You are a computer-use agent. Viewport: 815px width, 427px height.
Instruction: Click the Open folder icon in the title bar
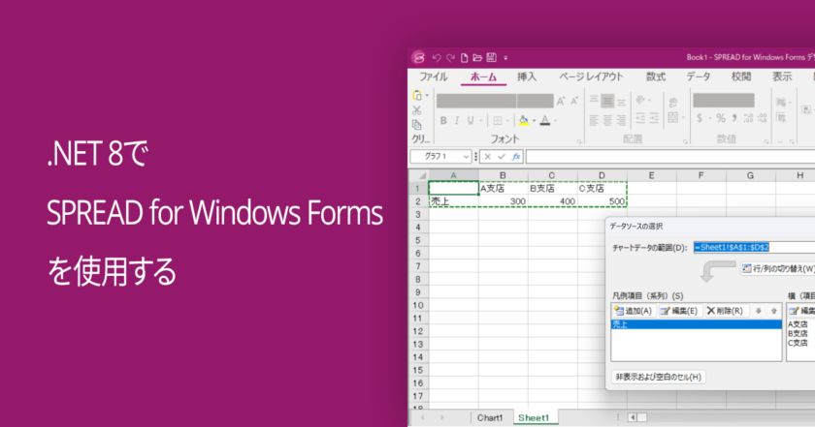[x=477, y=57]
